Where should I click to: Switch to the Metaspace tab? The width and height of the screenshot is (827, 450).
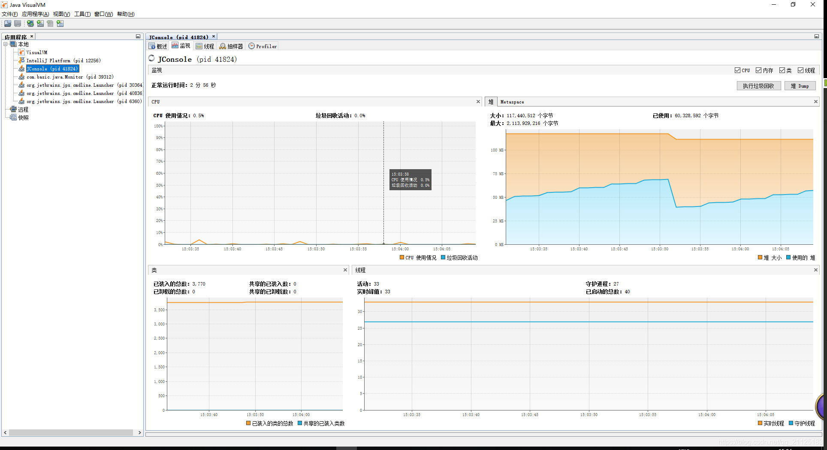512,102
